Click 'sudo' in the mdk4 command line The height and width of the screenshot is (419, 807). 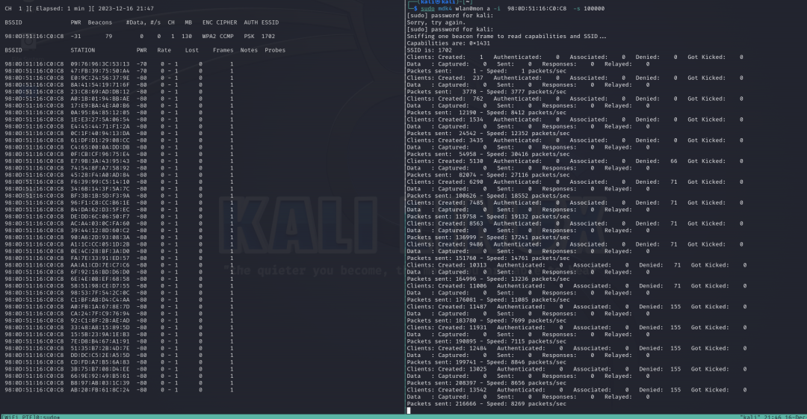coord(427,9)
